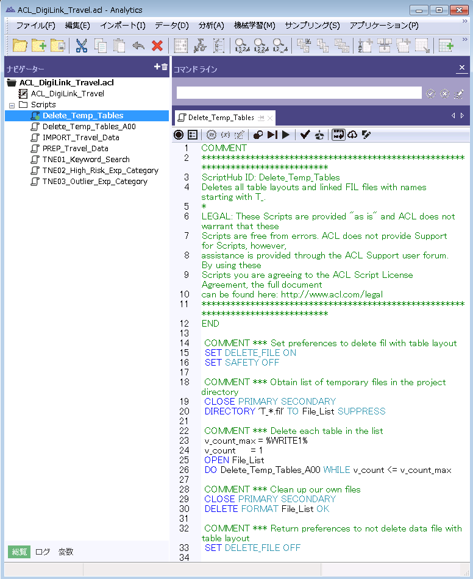Click the checkmark icon in script toolbar
This screenshot has height=579, width=473.
pyautogui.click(x=305, y=135)
